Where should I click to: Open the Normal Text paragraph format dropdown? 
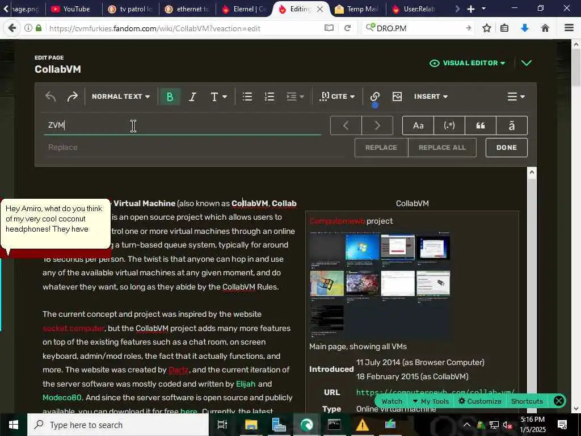click(x=121, y=97)
